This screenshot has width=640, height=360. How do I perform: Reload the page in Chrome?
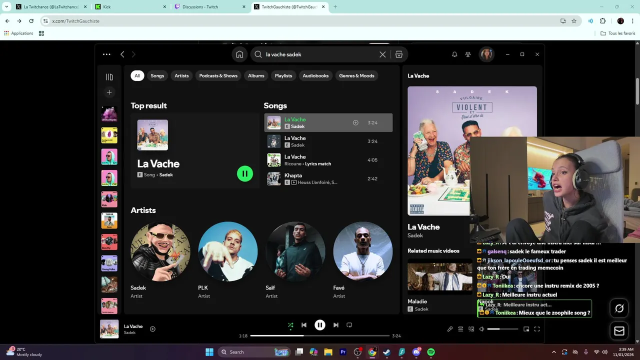(31, 21)
